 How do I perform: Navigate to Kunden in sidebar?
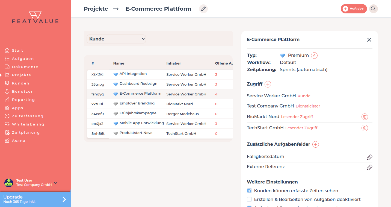click(x=17, y=83)
